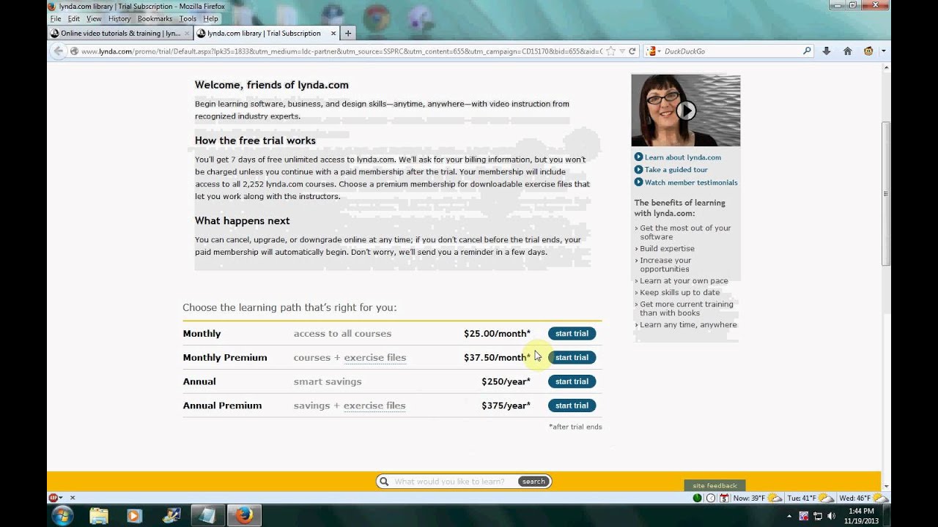
Task: Close the add-on bar with the X
Action: [72, 498]
